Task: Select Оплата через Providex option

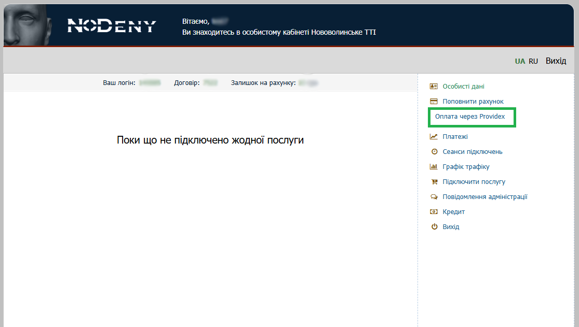Action: pos(470,117)
